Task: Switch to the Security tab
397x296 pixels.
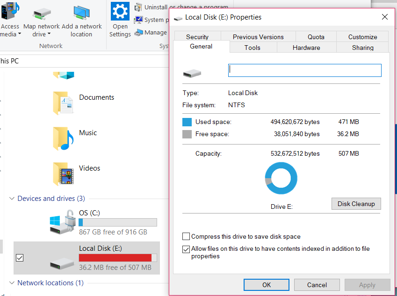Action: pyautogui.click(x=197, y=37)
